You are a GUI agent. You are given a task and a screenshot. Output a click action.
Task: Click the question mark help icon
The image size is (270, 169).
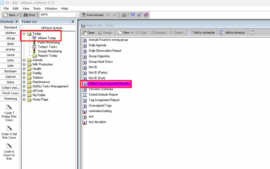coord(252,32)
